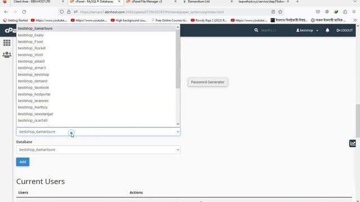Viewport: 360px width, 202px height.
Task: Open the Pocket save icon
Action: coord(318,12)
